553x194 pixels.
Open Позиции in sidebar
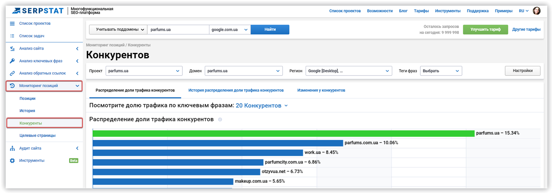click(27, 98)
